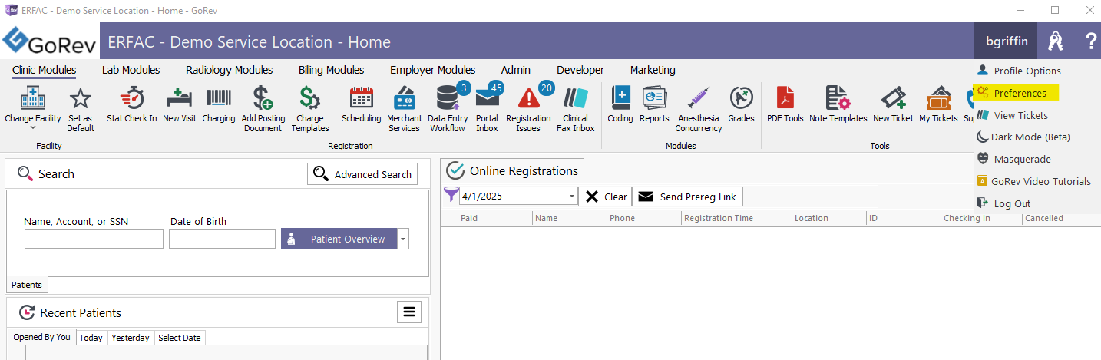Start a New Visit
The width and height of the screenshot is (1101, 360).
click(x=181, y=104)
